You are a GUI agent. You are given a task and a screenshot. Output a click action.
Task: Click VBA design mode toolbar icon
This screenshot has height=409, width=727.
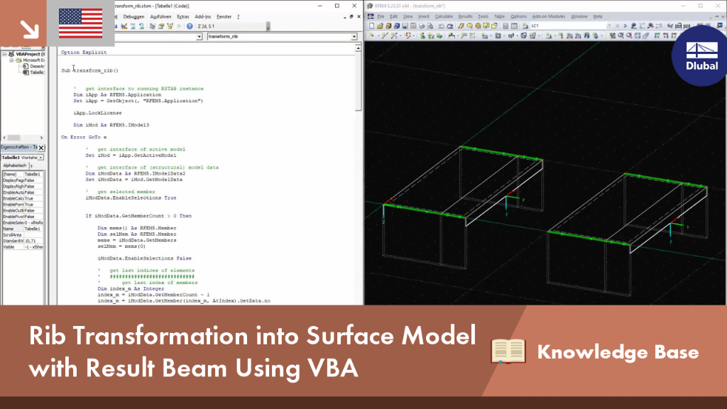124,26
